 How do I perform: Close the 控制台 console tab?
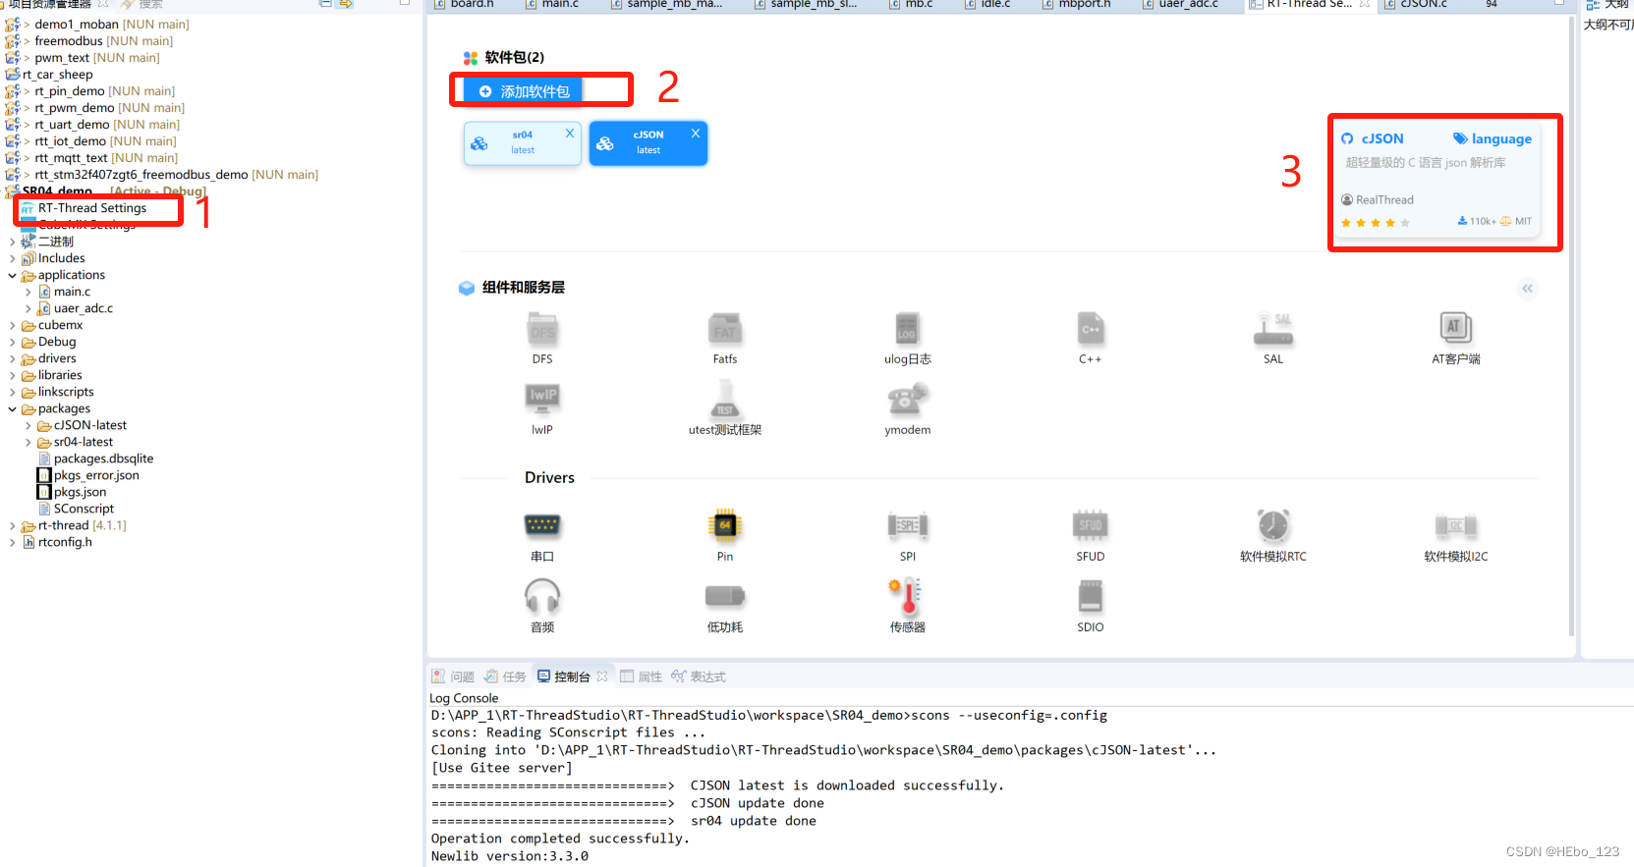[x=602, y=677]
